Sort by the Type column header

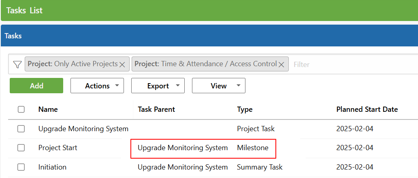tap(245, 109)
